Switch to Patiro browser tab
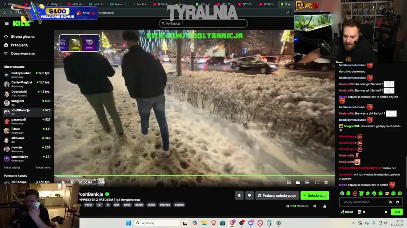The height and width of the screenshot is (228, 407). click(x=203, y=4)
